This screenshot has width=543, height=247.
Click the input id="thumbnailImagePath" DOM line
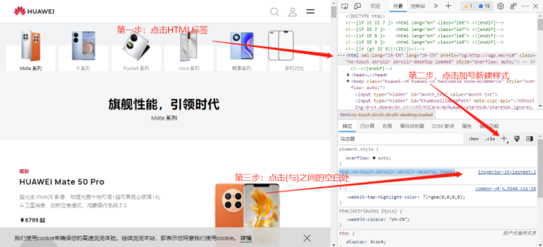(x=445, y=104)
